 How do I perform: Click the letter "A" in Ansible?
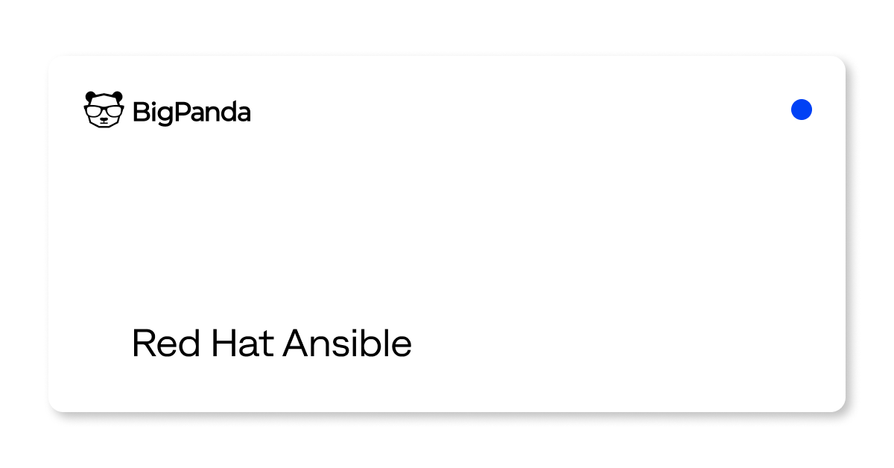click(297, 344)
